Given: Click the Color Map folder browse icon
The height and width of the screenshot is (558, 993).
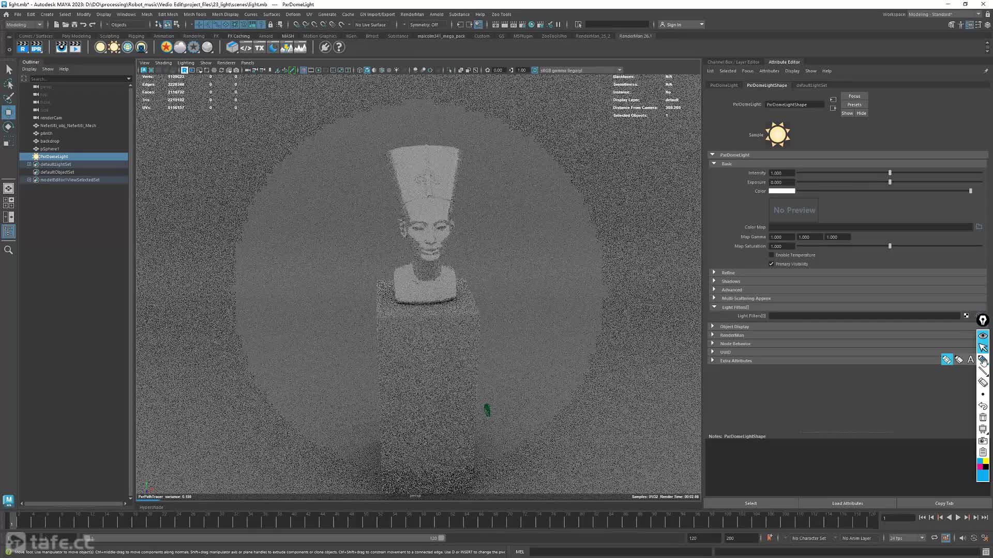Looking at the screenshot, I should 979,227.
